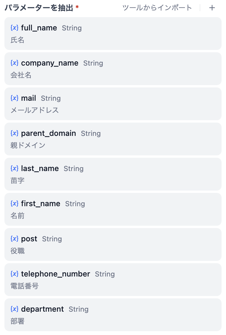This screenshot has height=335, width=226.
Task: Click variable icon beside parent_domain
Action: 14,133
